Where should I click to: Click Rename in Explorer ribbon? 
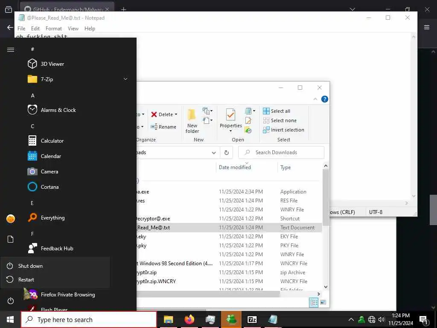pyautogui.click(x=163, y=126)
